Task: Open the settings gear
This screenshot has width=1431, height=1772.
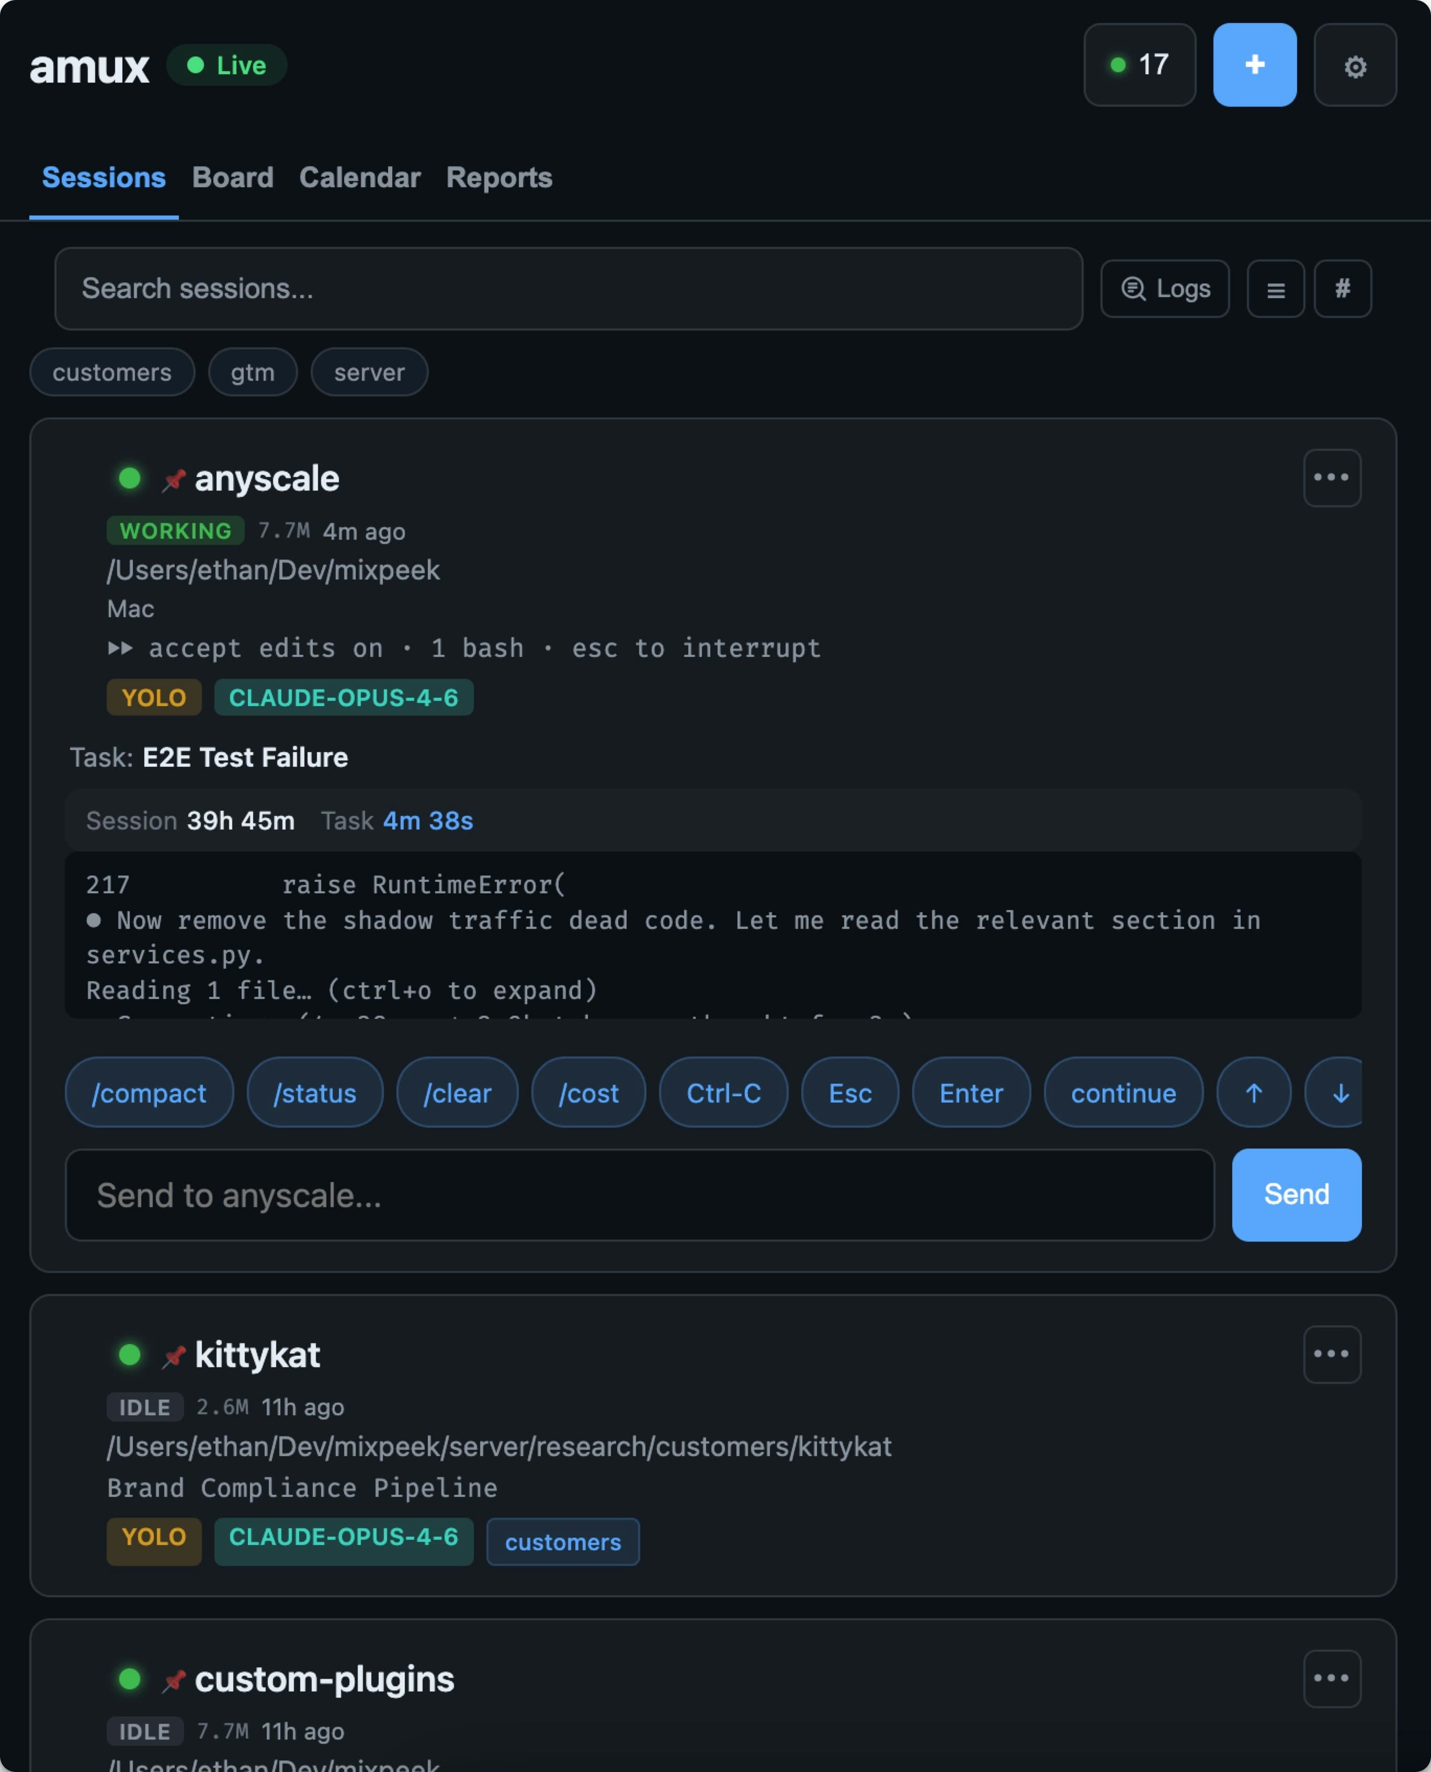Action: click(1354, 65)
